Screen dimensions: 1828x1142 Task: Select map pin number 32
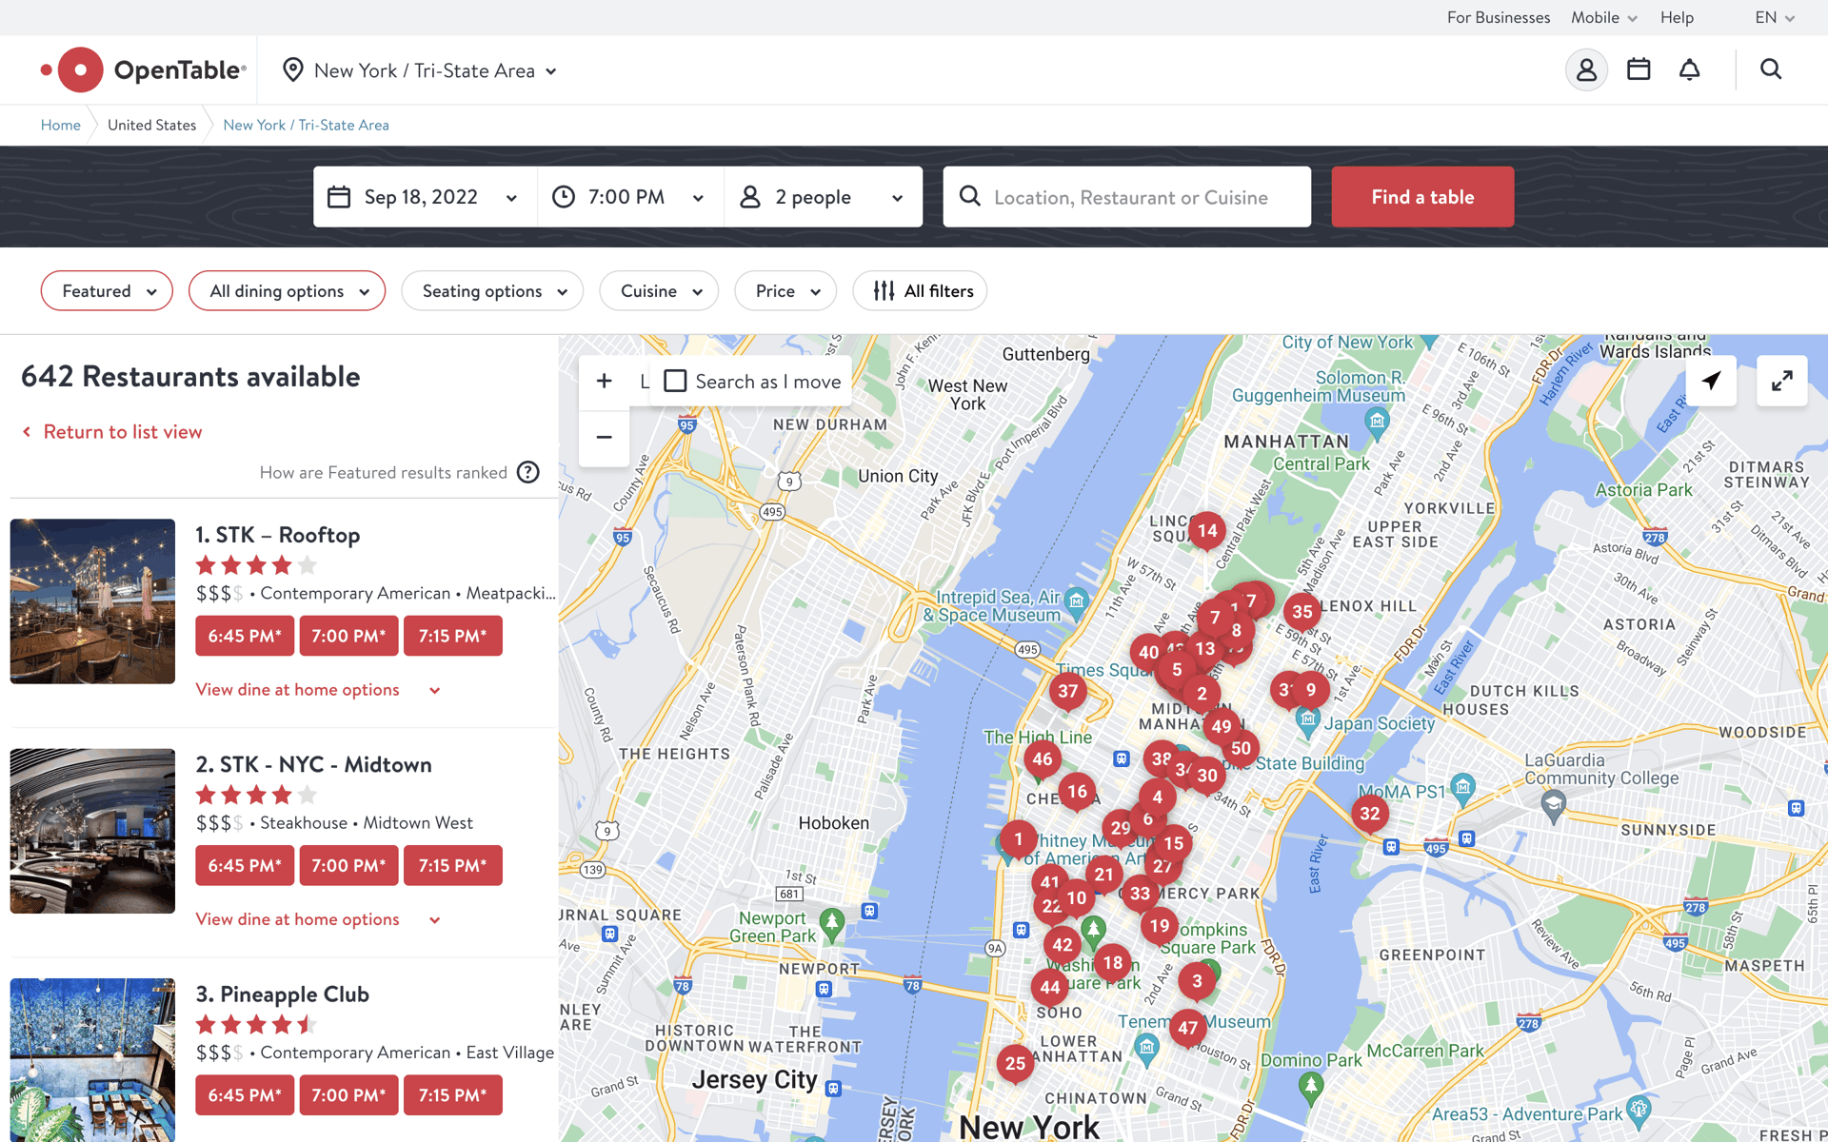pyautogui.click(x=1369, y=814)
